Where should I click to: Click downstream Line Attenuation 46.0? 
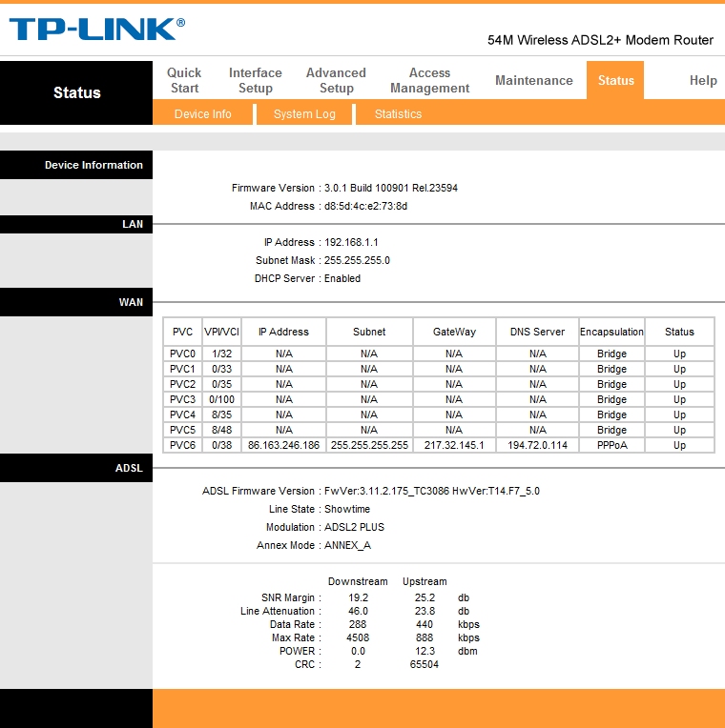click(358, 612)
